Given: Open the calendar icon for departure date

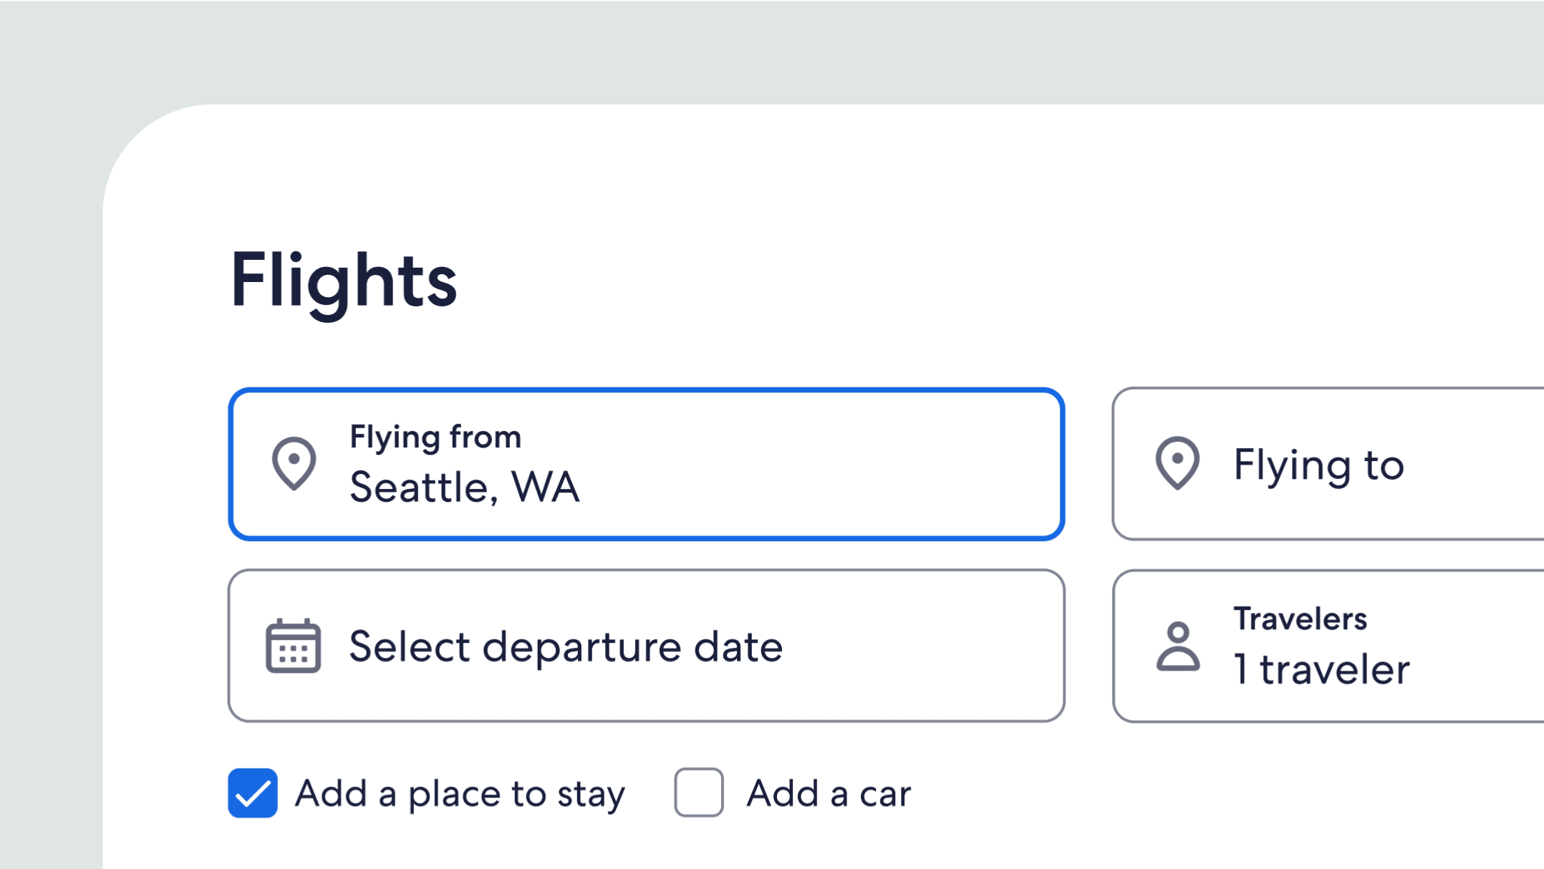Looking at the screenshot, I should (293, 646).
